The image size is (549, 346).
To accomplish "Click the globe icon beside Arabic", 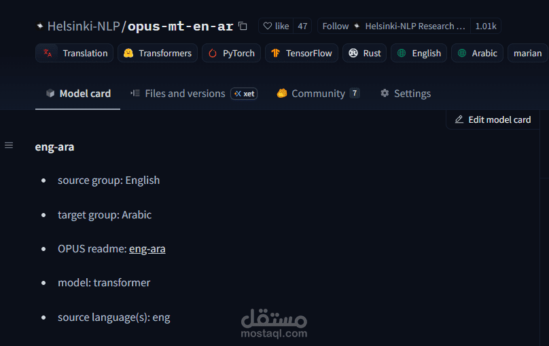I will (x=462, y=53).
